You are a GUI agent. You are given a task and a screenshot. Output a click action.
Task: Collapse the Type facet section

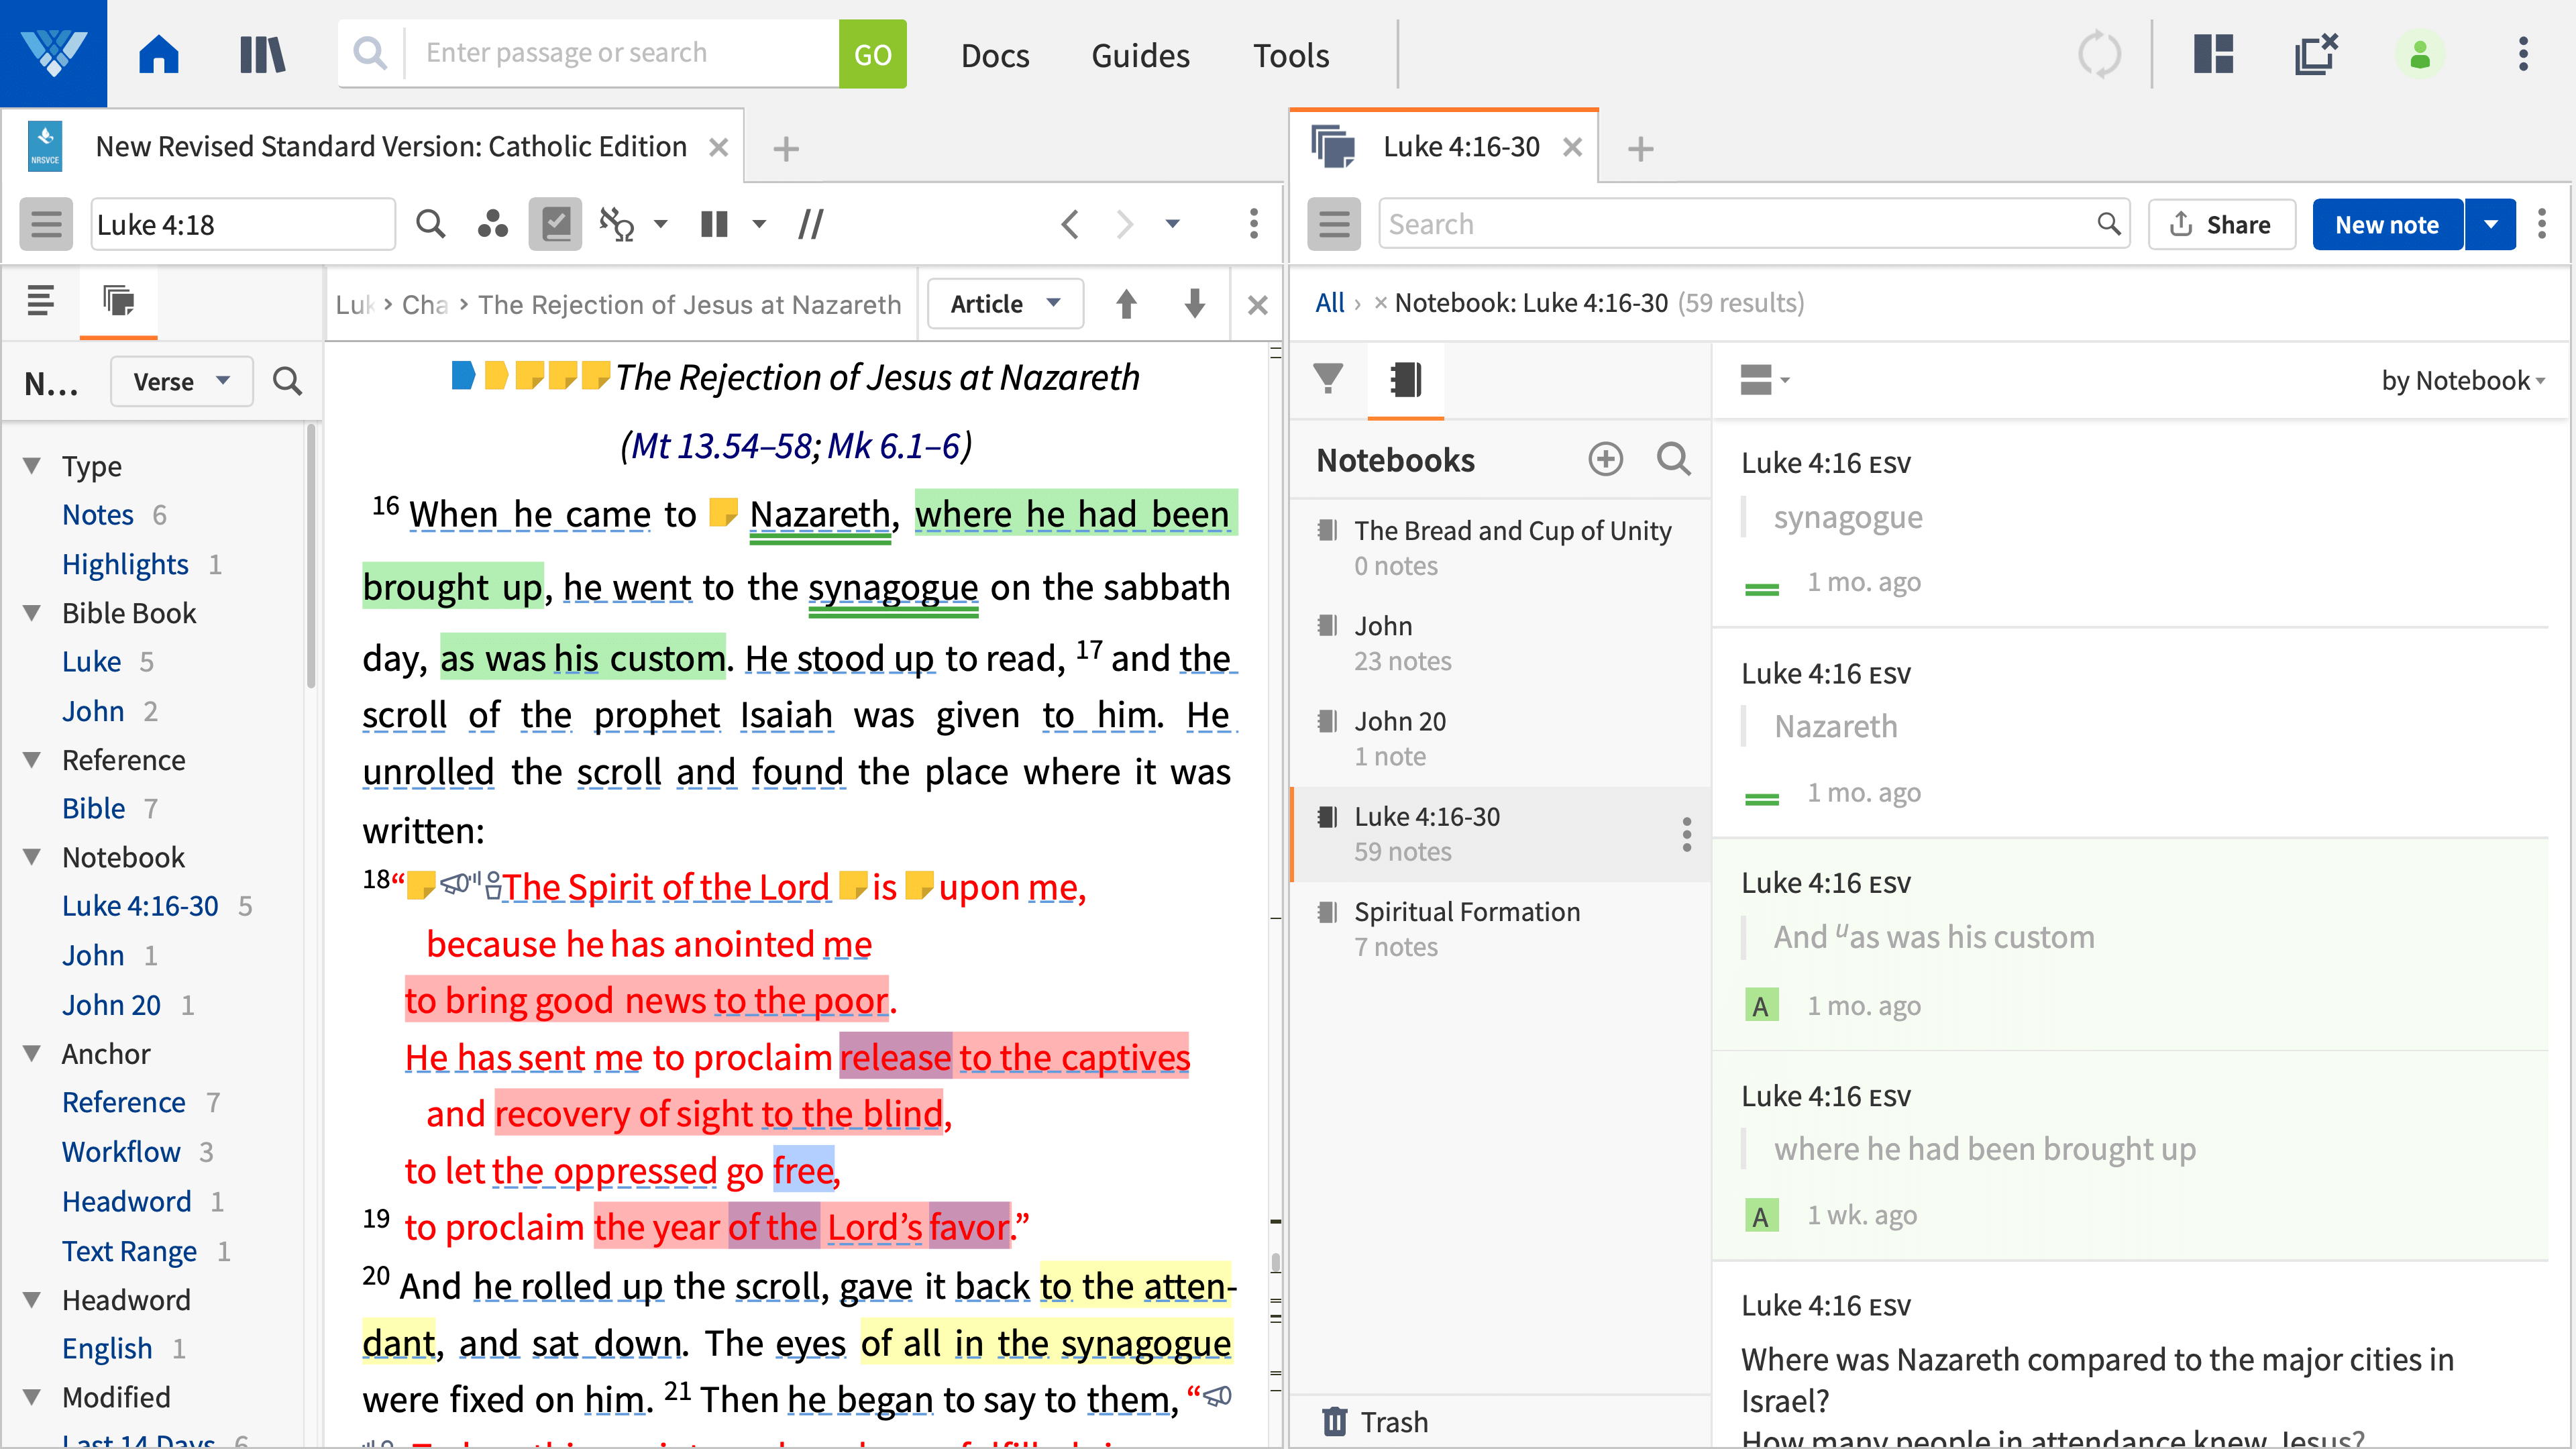click(x=32, y=466)
